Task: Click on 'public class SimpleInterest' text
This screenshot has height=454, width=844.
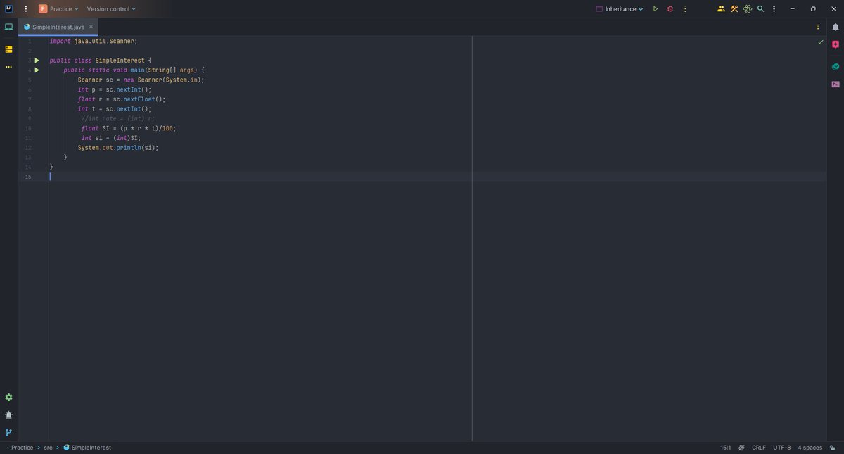Action: (97, 61)
